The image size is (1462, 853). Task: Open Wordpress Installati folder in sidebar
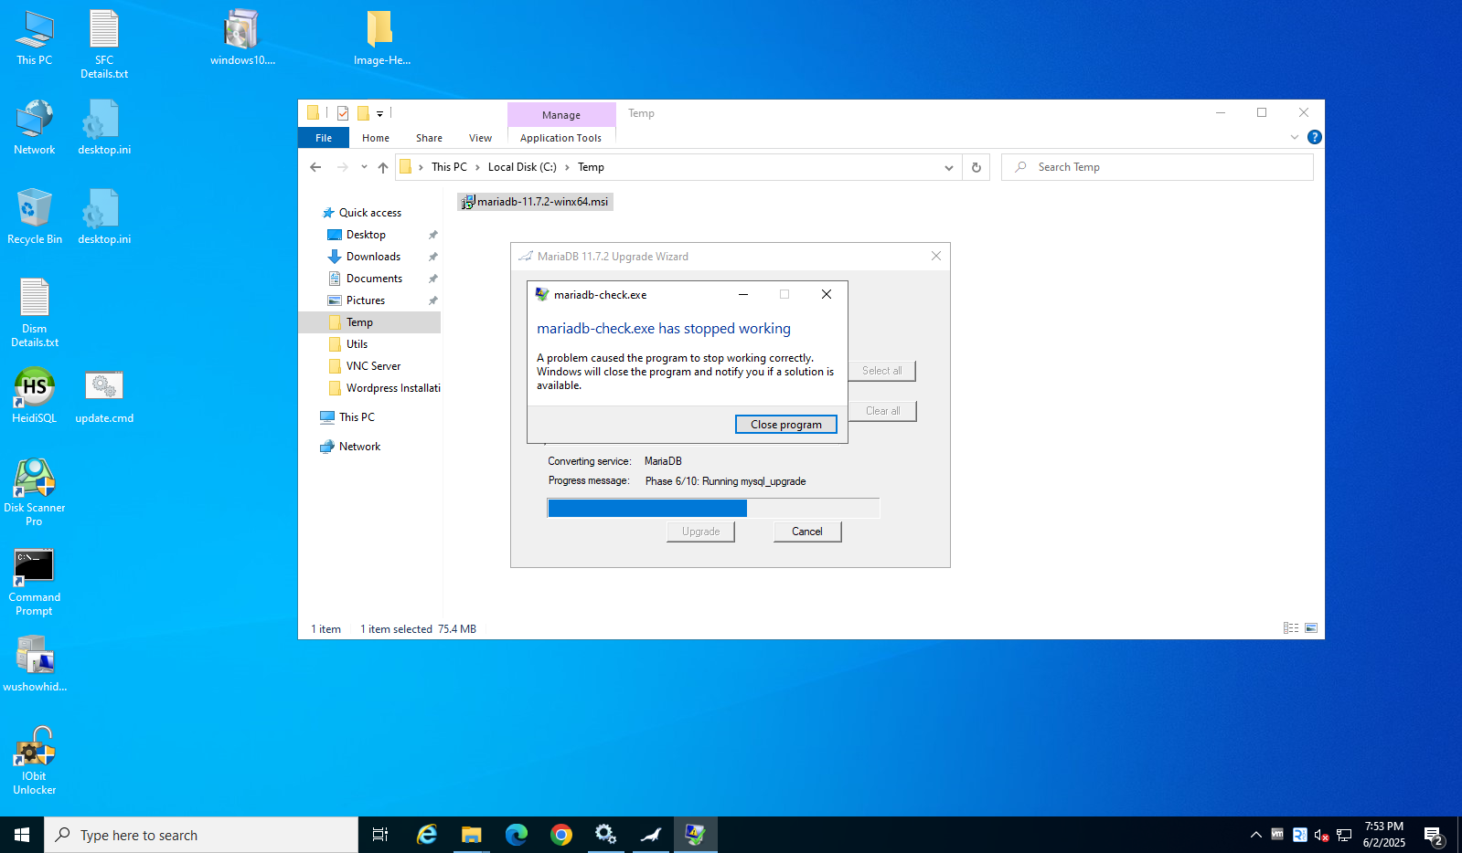point(393,388)
